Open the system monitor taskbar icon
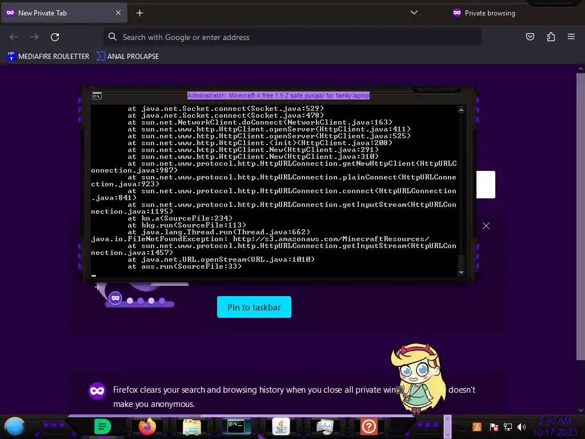This screenshot has height=439, width=585. 324,426
